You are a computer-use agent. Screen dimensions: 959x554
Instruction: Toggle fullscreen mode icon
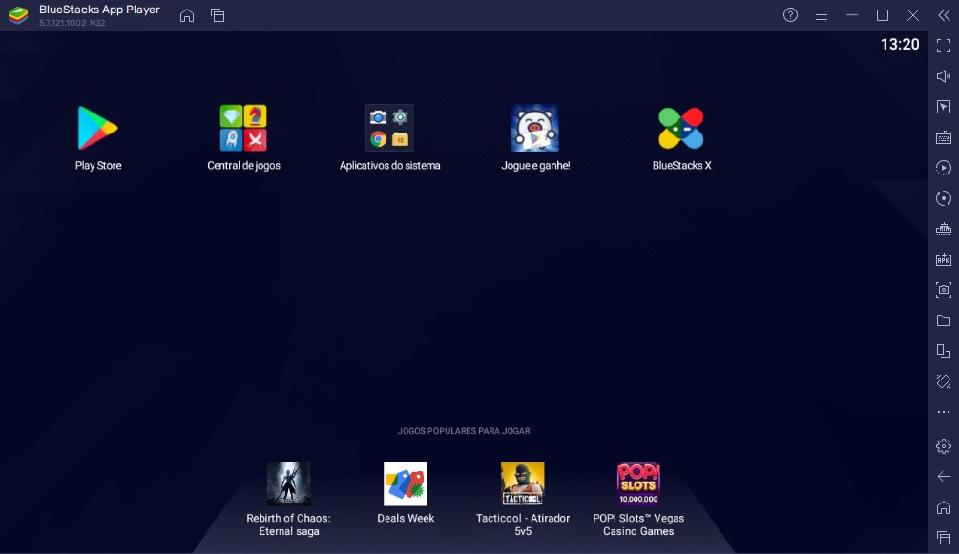tap(944, 46)
